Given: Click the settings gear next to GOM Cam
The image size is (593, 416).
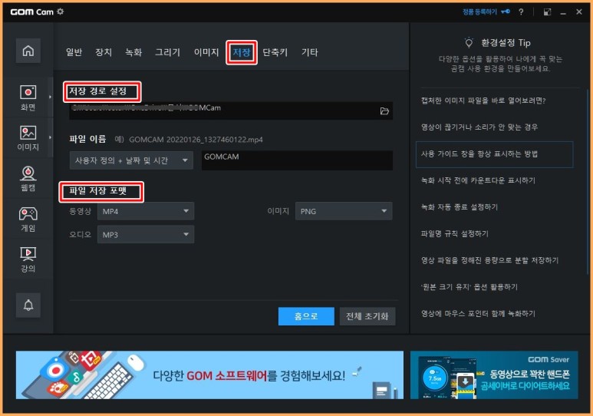Looking at the screenshot, I should point(60,12).
